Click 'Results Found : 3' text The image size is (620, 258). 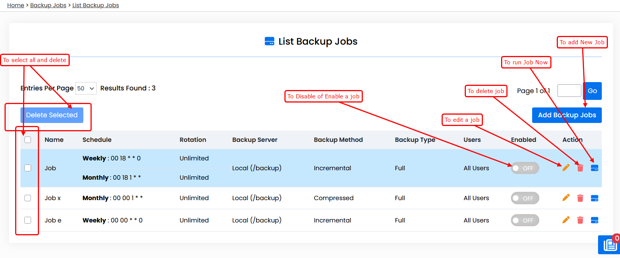click(128, 88)
